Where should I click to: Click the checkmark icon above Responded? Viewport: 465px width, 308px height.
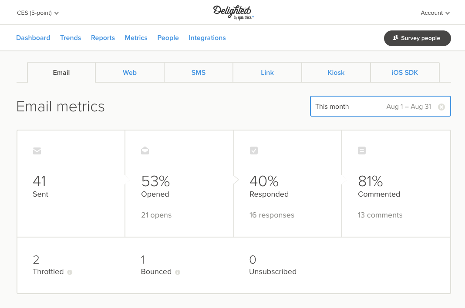coord(253,151)
